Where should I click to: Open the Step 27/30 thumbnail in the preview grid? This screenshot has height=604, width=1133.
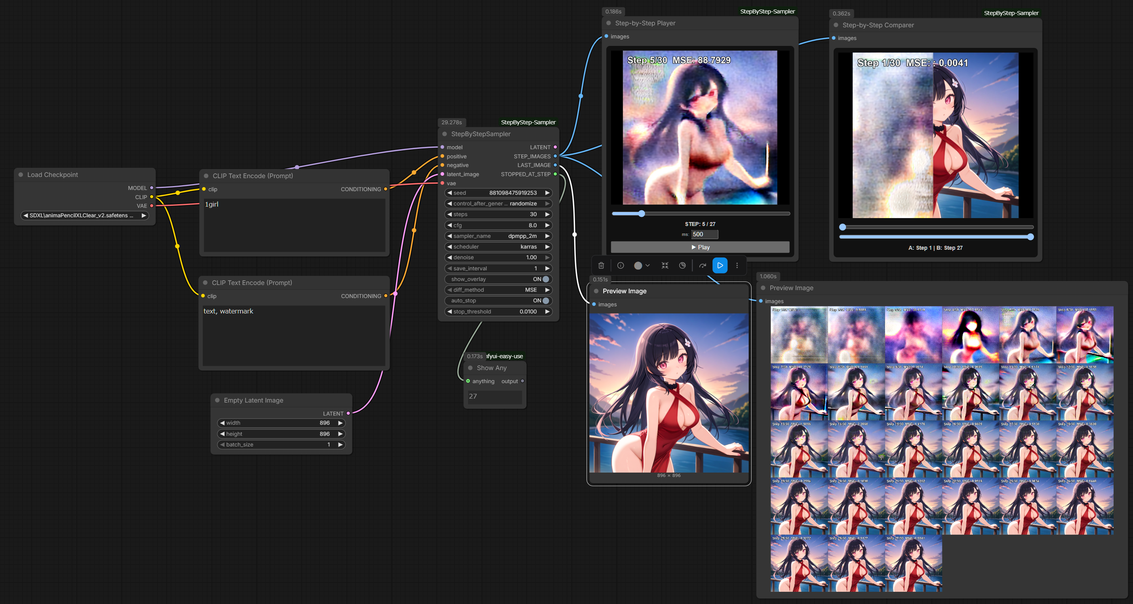coord(914,564)
